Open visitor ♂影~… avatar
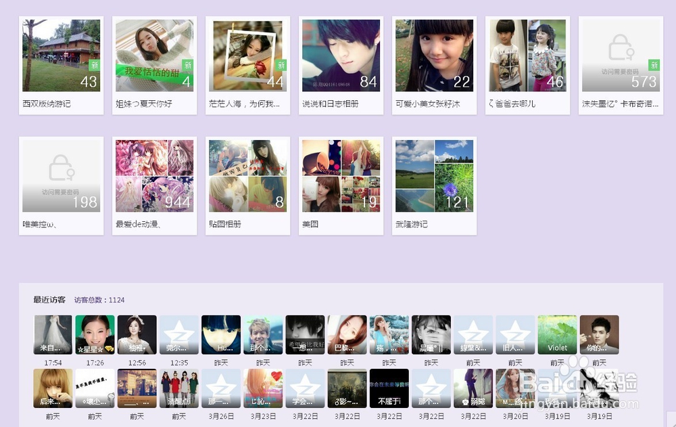Viewport: 676px width, 427px height. point(347,388)
